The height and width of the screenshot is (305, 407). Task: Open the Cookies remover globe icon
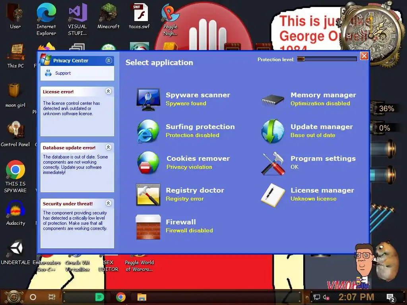click(x=148, y=163)
